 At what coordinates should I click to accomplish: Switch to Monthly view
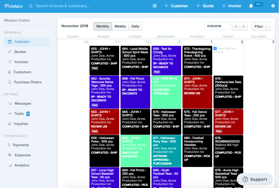tap(103, 26)
